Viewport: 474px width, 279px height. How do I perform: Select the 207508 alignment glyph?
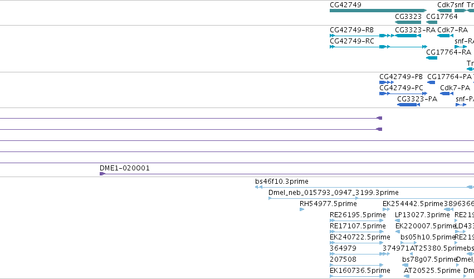coord(356,266)
